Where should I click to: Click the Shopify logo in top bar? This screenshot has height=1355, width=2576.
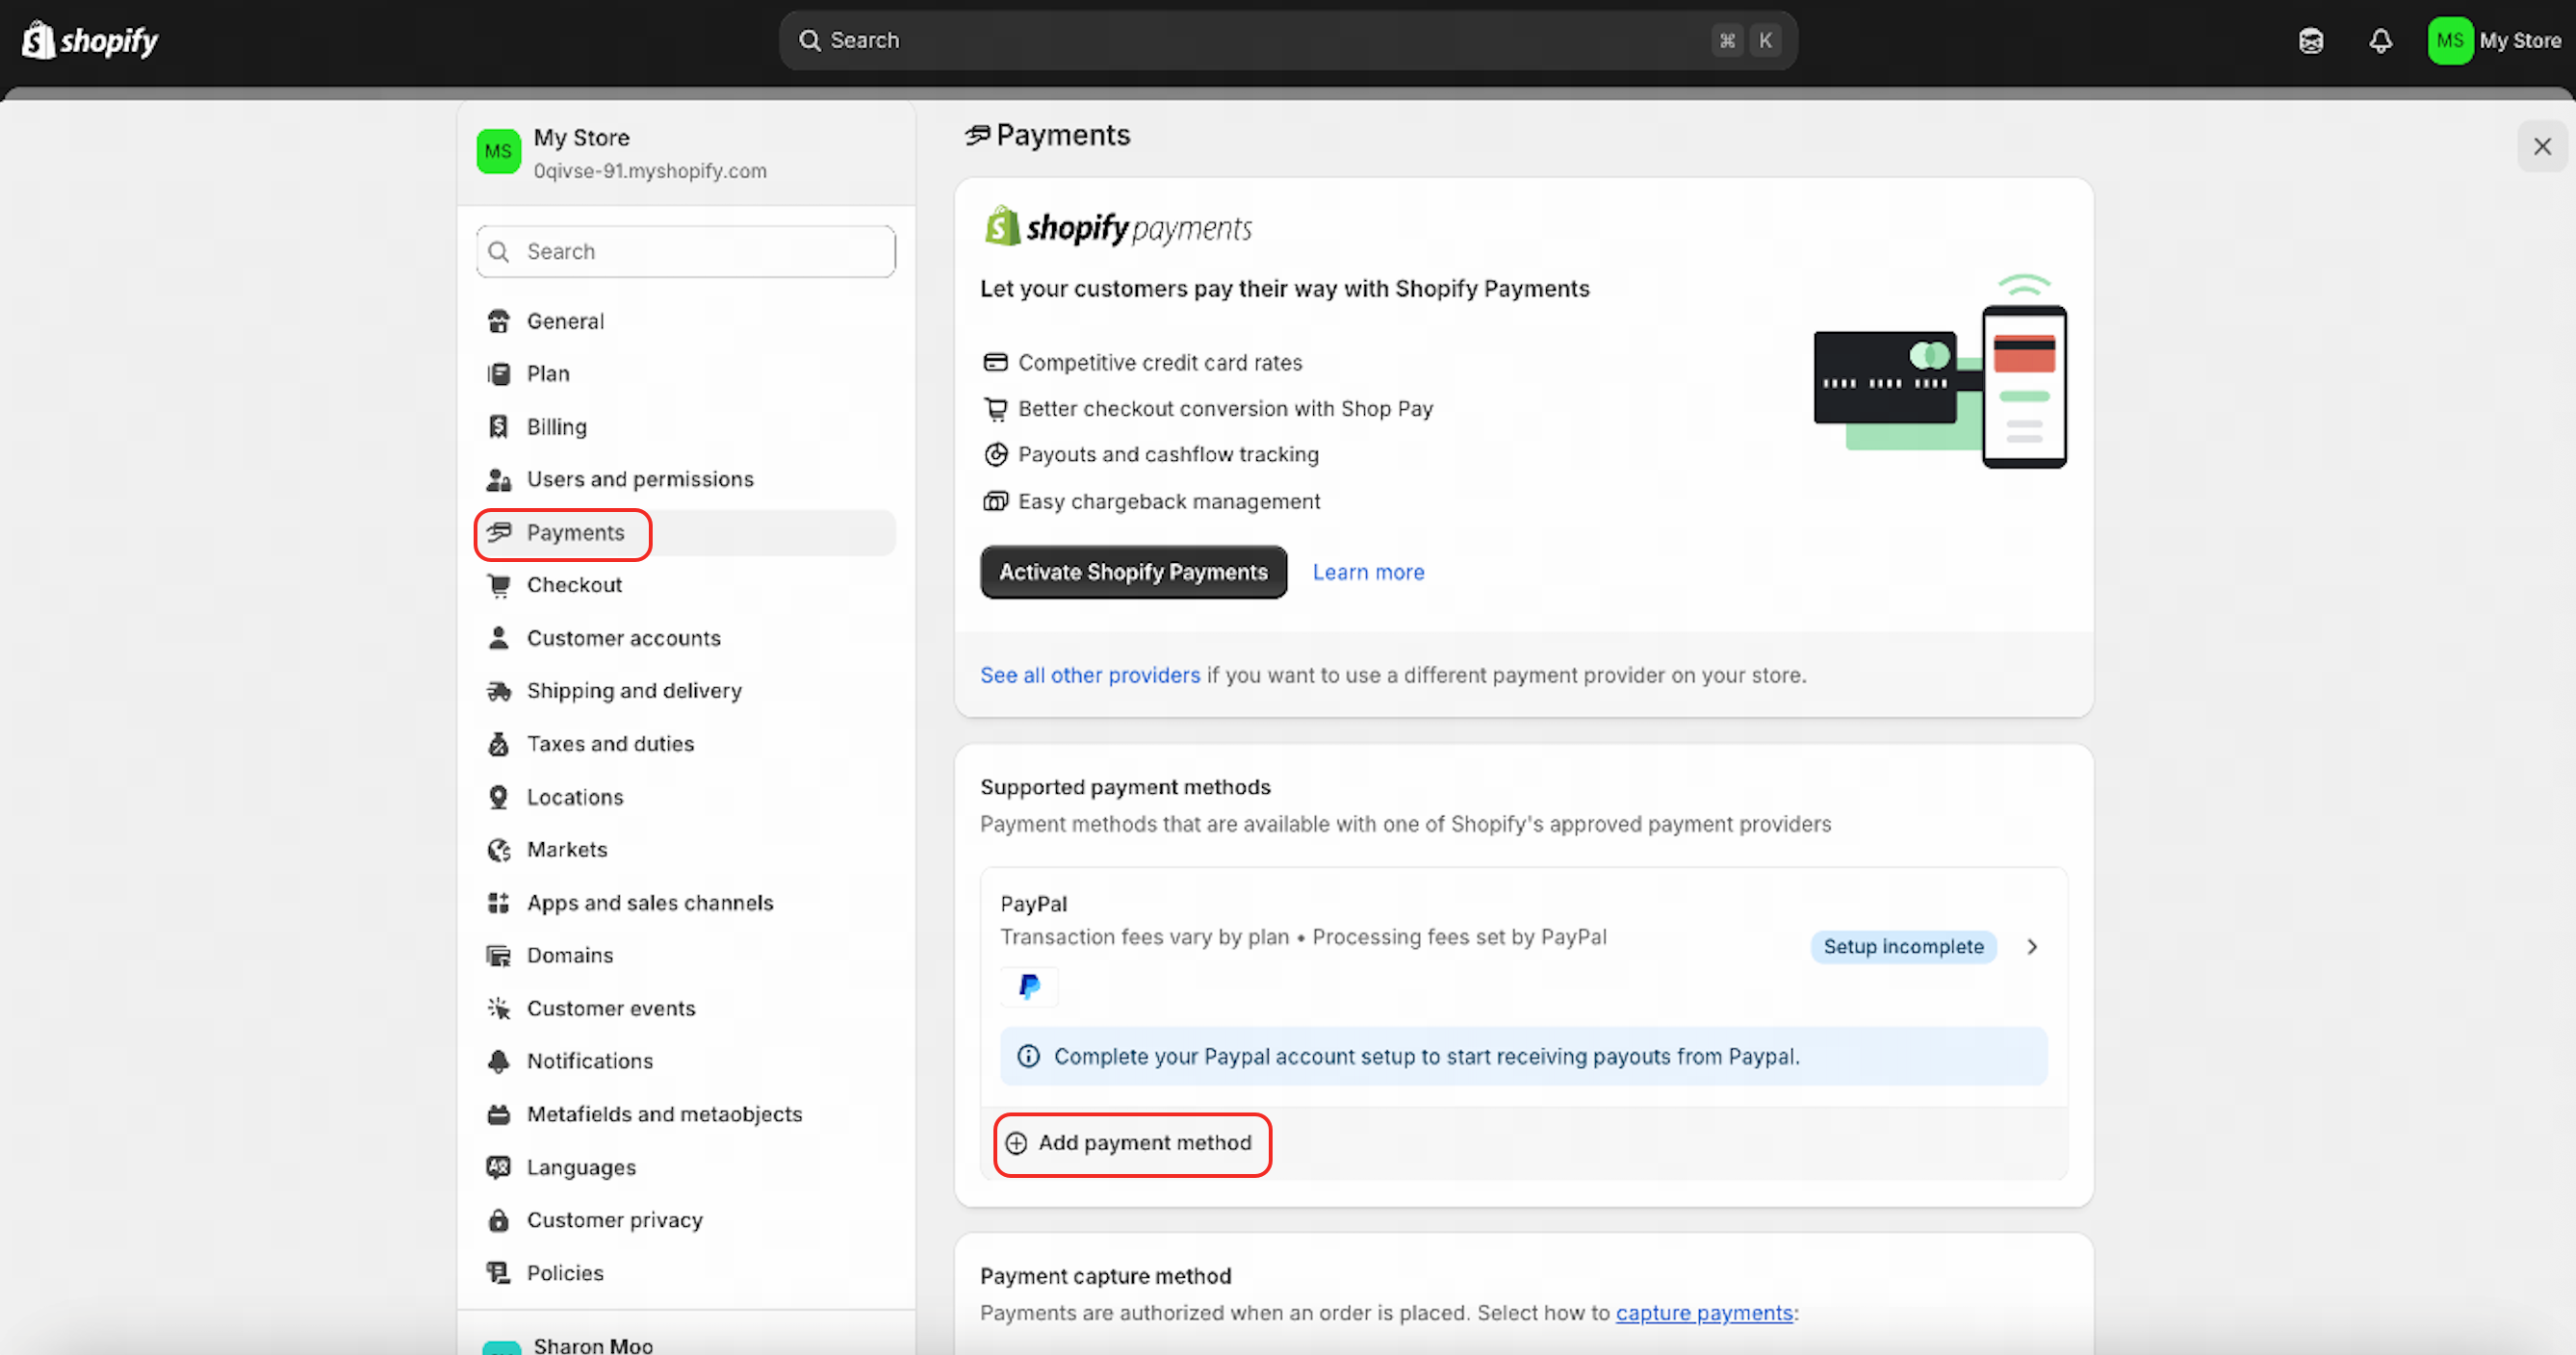tap(90, 41)
